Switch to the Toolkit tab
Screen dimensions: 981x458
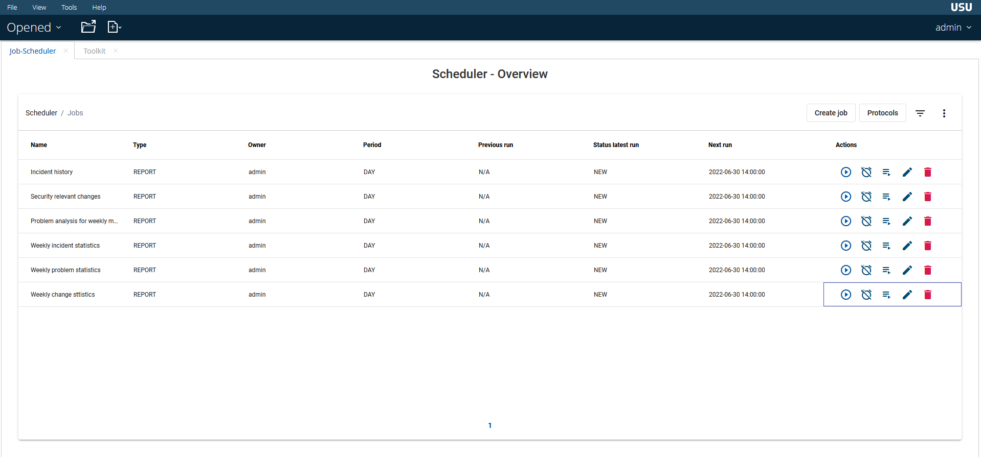[x=95, y=51]
